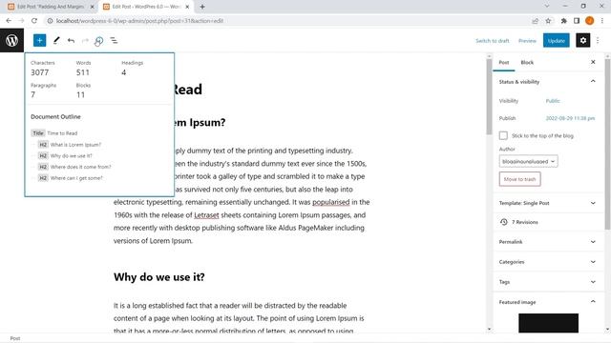Open the browser extensions puzzle icon

(x=564, y=21)
